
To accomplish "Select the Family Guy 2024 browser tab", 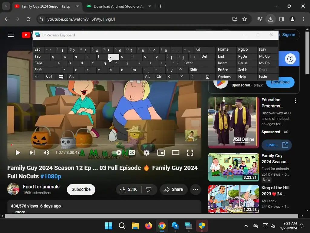I will (x=46, y=6).
